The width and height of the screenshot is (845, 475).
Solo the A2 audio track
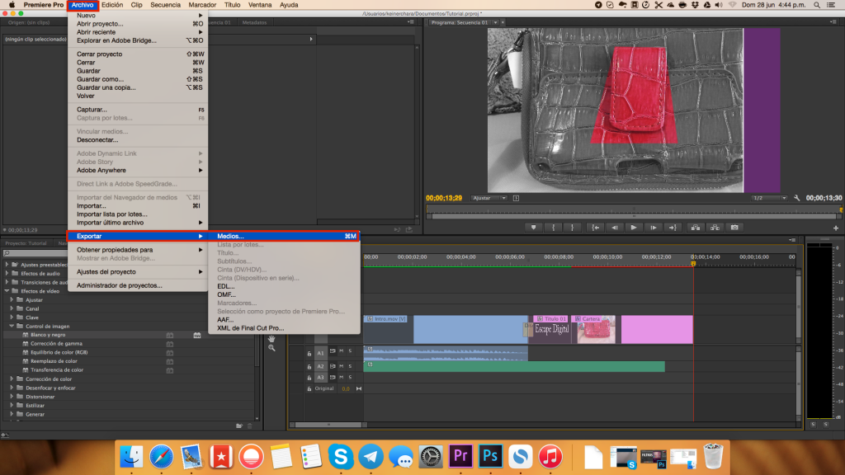(350, 366)
